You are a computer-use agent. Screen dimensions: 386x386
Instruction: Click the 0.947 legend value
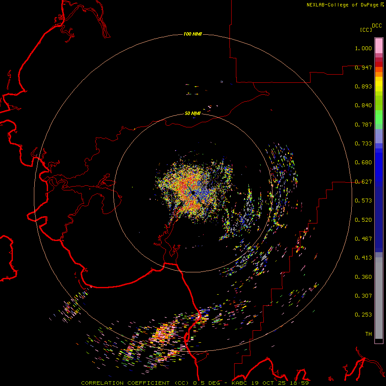[x=363, y=67]
